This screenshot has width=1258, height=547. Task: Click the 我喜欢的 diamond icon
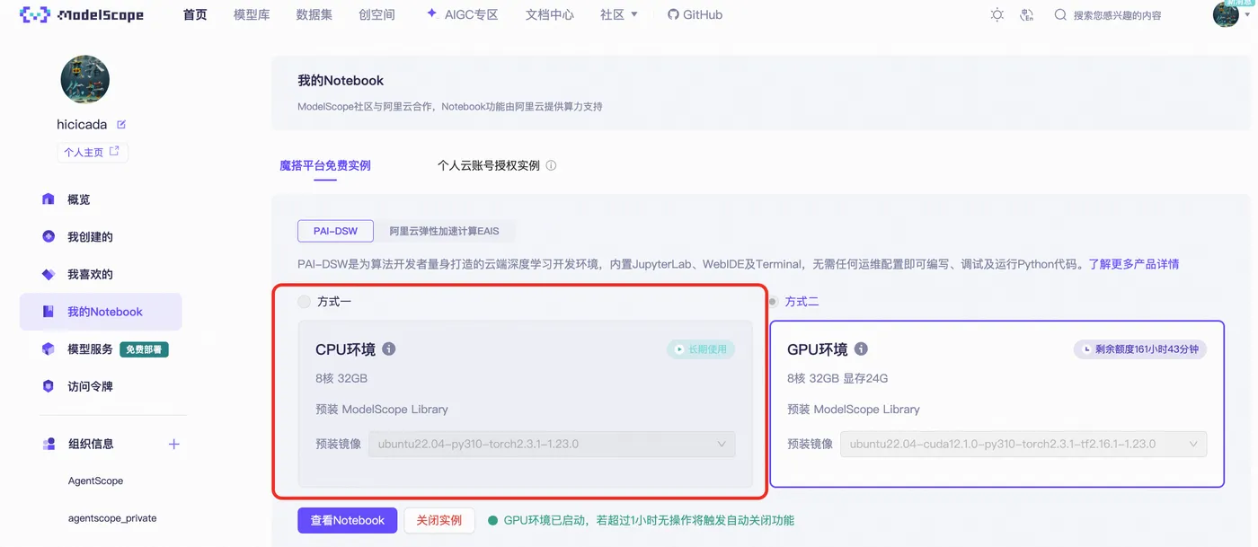click(49, 274)
